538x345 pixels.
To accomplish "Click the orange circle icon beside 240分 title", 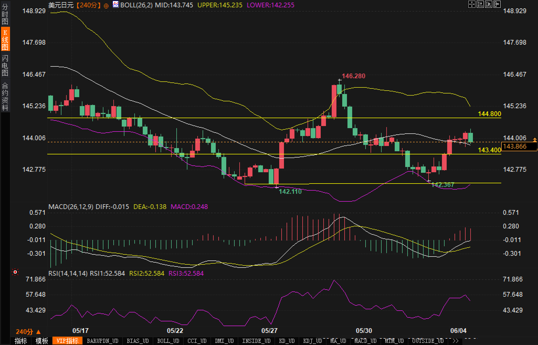I will click(106, 6).
